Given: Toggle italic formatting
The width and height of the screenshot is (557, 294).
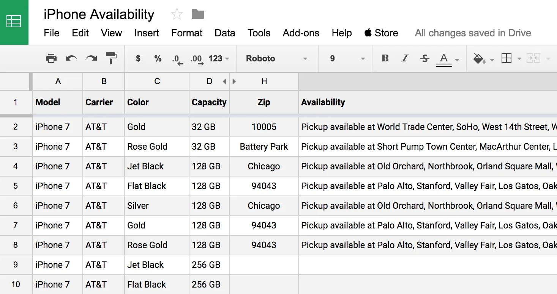Looking at the screenshot, I should pyautogui.click(x=405, y=58).
